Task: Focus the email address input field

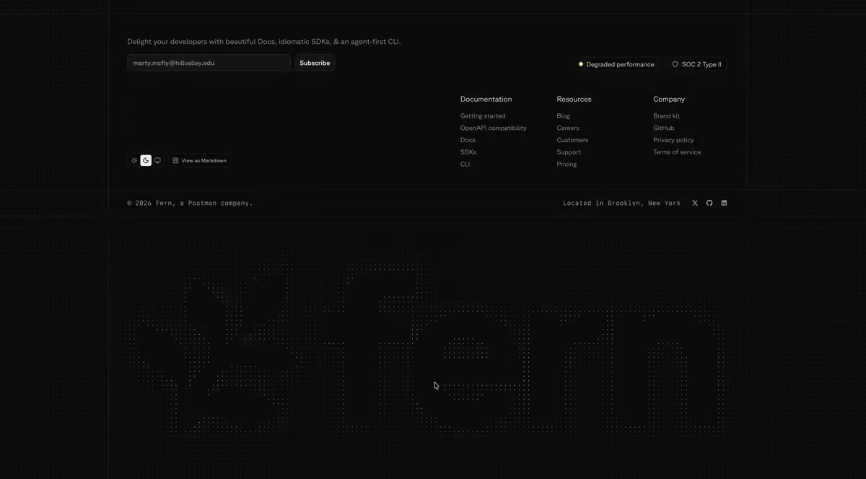Action: (209, 63)
